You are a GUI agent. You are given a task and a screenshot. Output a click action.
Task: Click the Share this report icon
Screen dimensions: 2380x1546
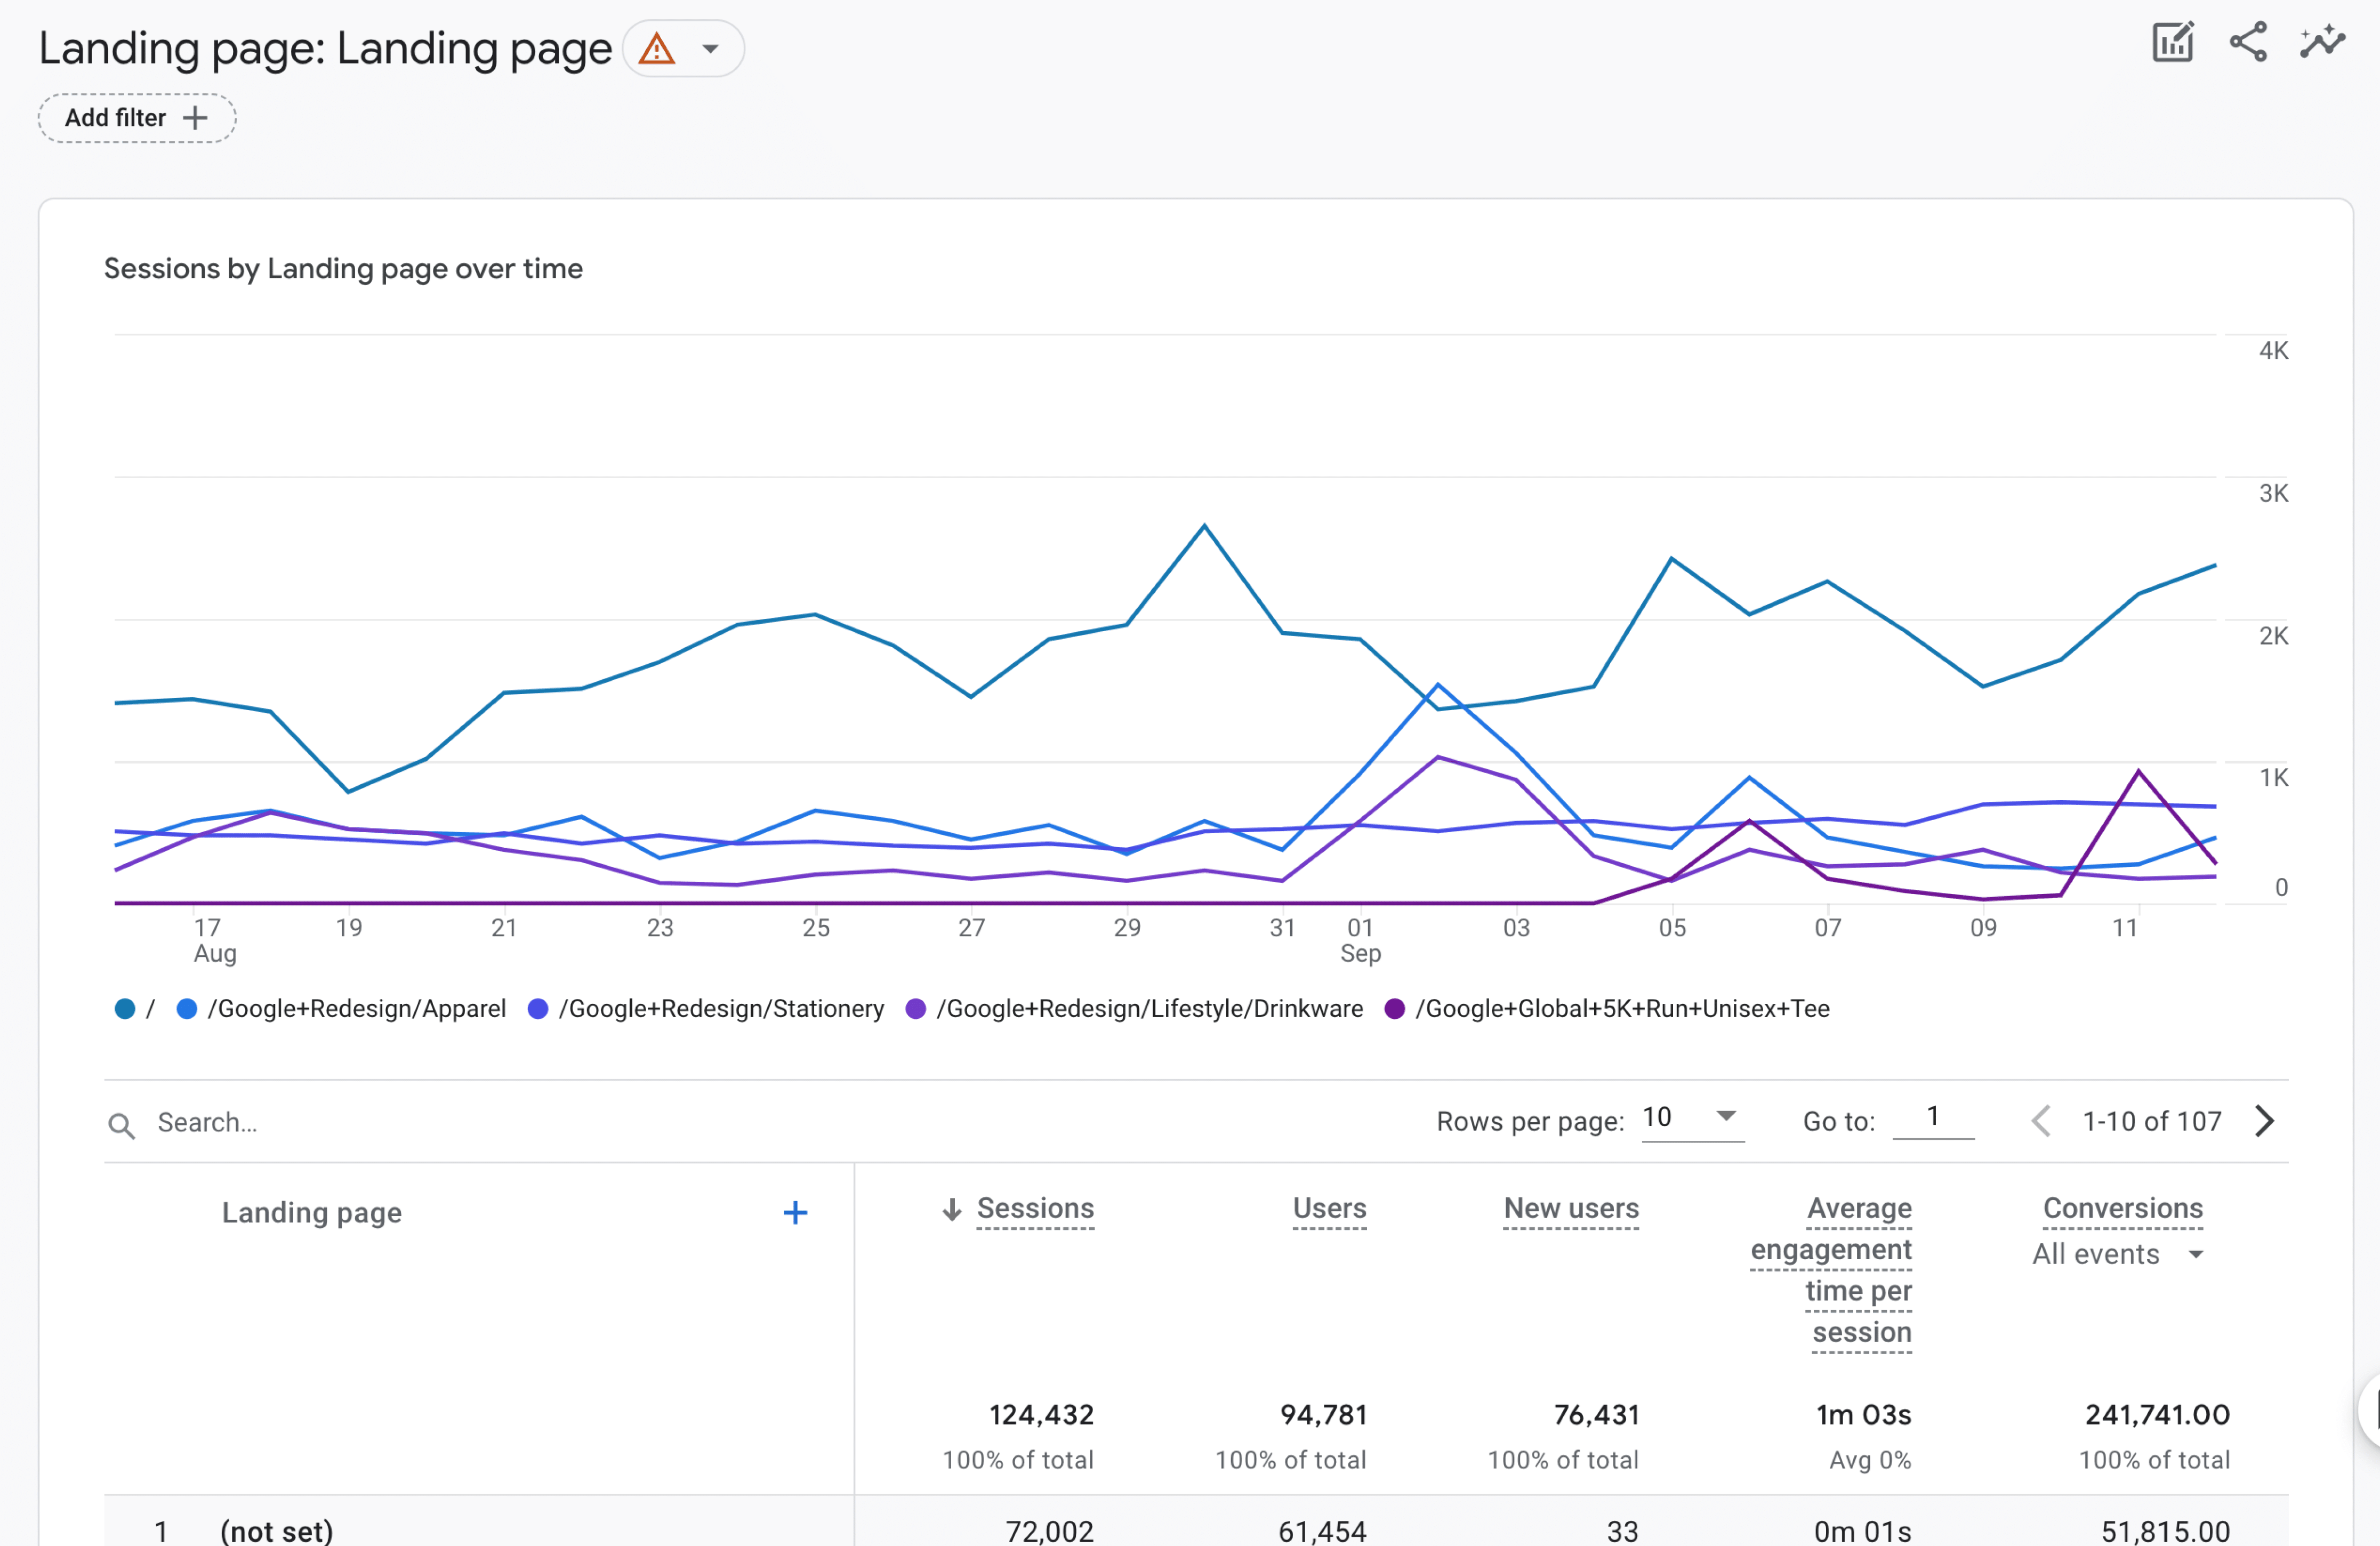point(2248,42)
